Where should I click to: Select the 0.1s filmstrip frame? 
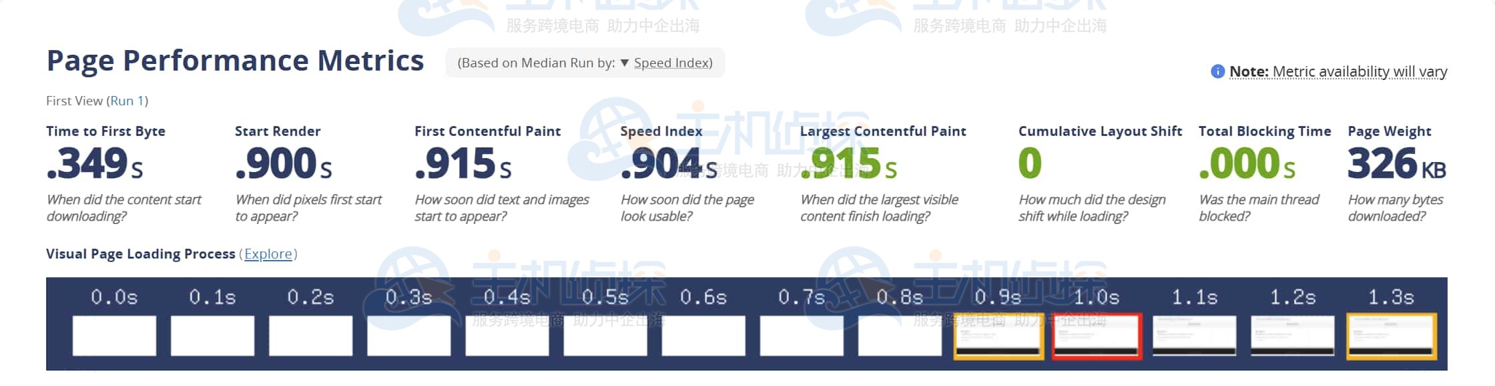(212, 336)
